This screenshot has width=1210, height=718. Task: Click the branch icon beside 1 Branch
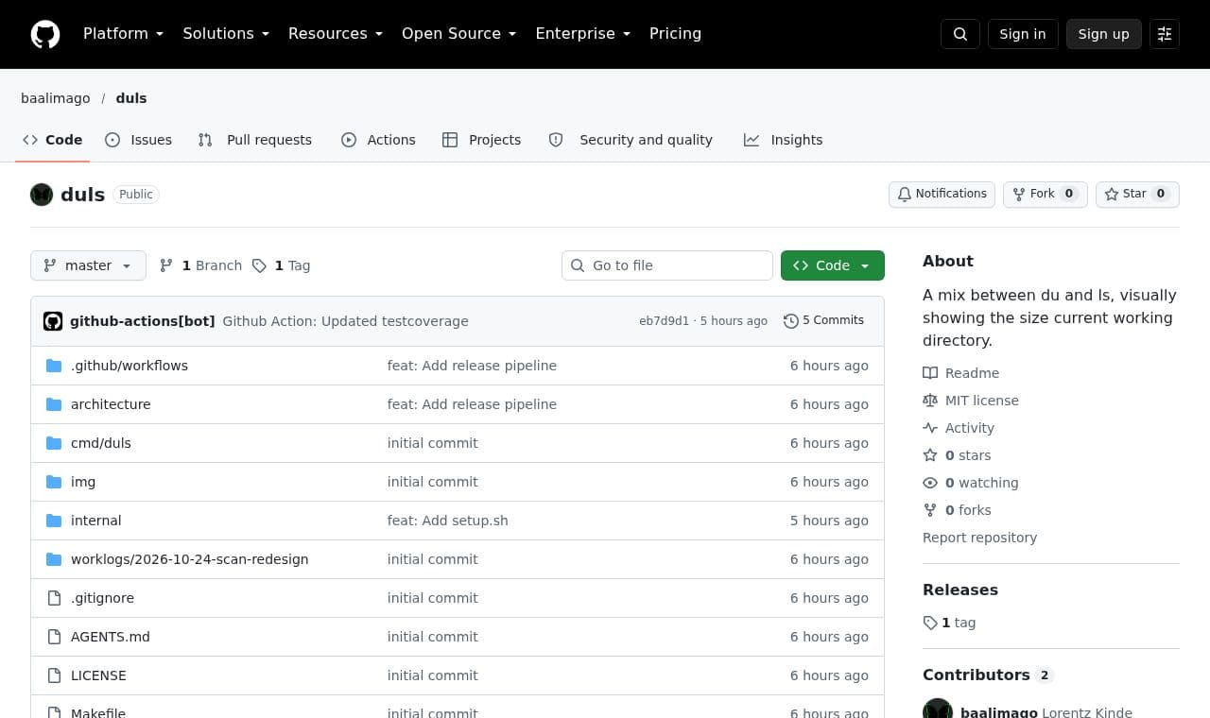click(166, 265)
